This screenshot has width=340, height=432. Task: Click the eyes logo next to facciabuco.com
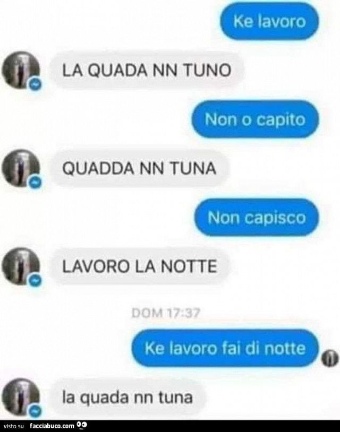[x=82, y=425]
